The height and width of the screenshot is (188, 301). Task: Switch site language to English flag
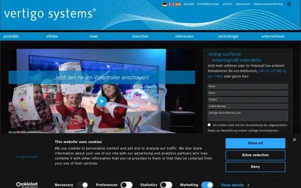pyautogui.click(x=171, y=4)
